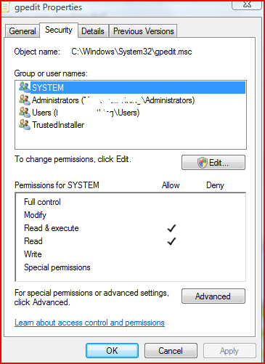Open Learn about access control link
Image resolution: width=265 pixels, height=364 pixels.
point(89,323)
